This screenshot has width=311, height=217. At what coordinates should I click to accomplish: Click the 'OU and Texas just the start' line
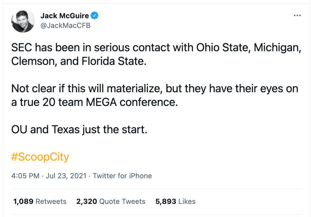click(x=79, y=130)
